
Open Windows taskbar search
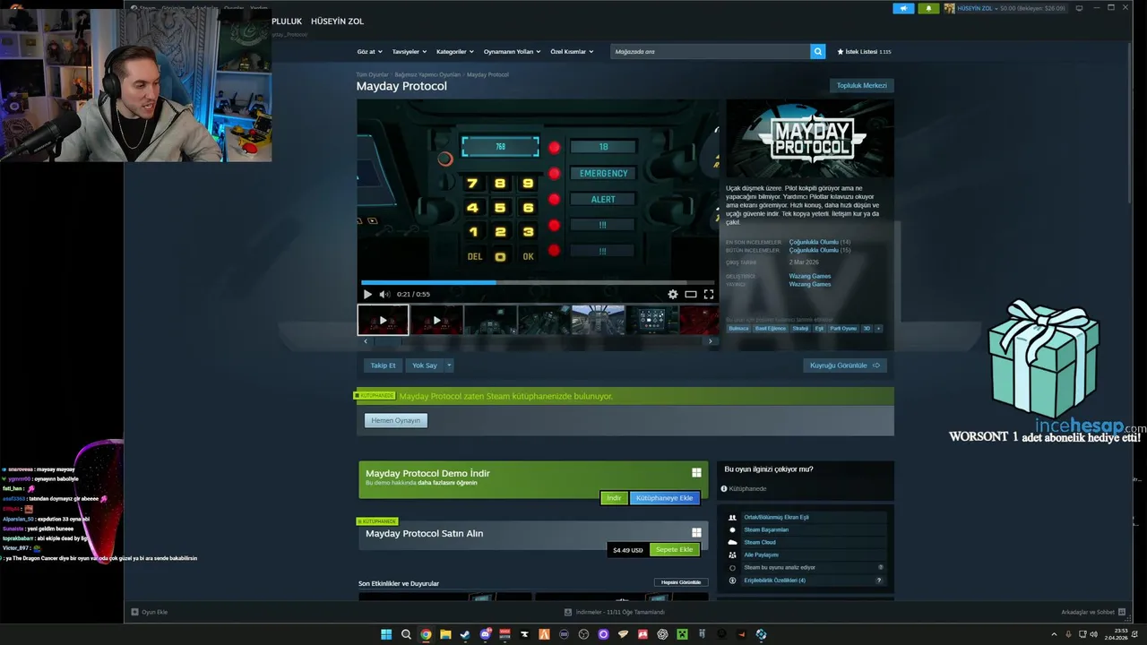click(x=406, y=634)
